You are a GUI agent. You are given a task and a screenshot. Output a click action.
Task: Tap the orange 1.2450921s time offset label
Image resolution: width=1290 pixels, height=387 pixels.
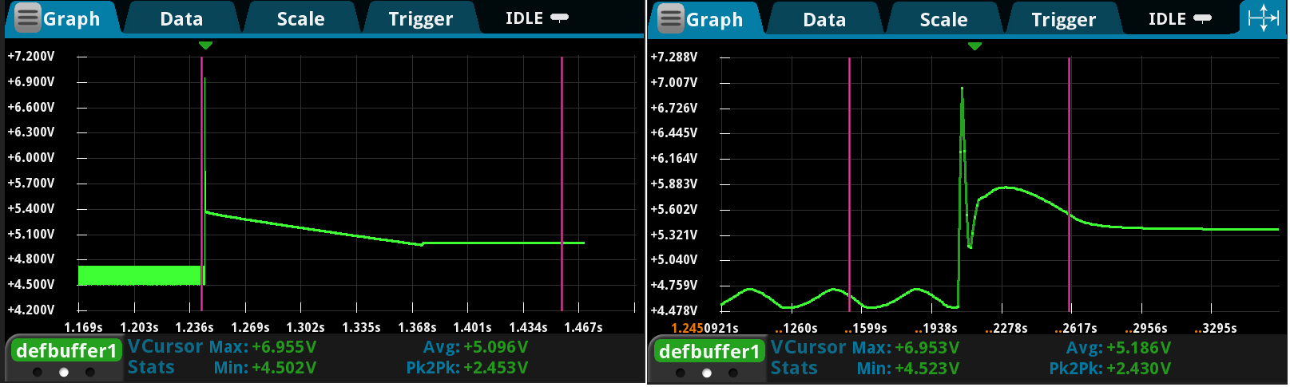705,328
